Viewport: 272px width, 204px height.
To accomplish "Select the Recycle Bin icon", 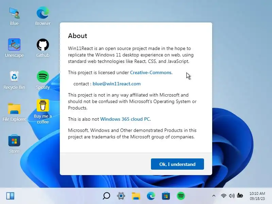I will 14,80.
